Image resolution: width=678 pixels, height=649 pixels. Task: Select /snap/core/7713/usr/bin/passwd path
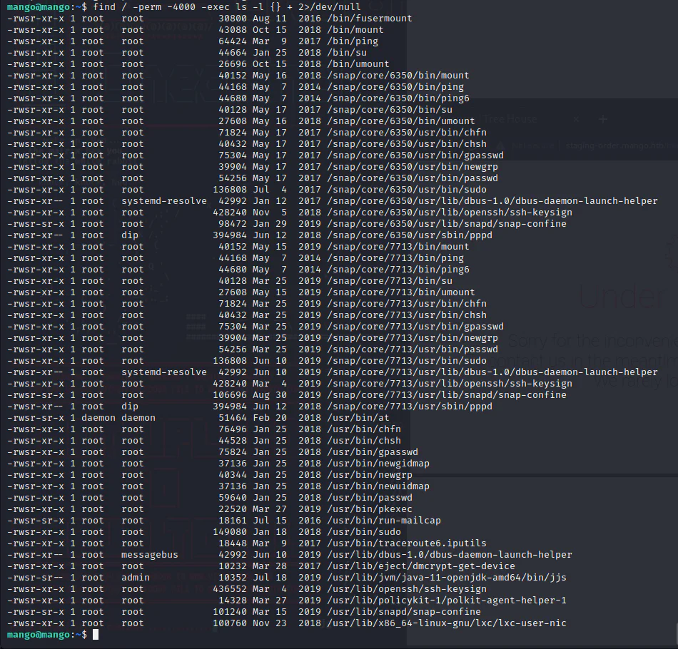[x=413, y=349]
